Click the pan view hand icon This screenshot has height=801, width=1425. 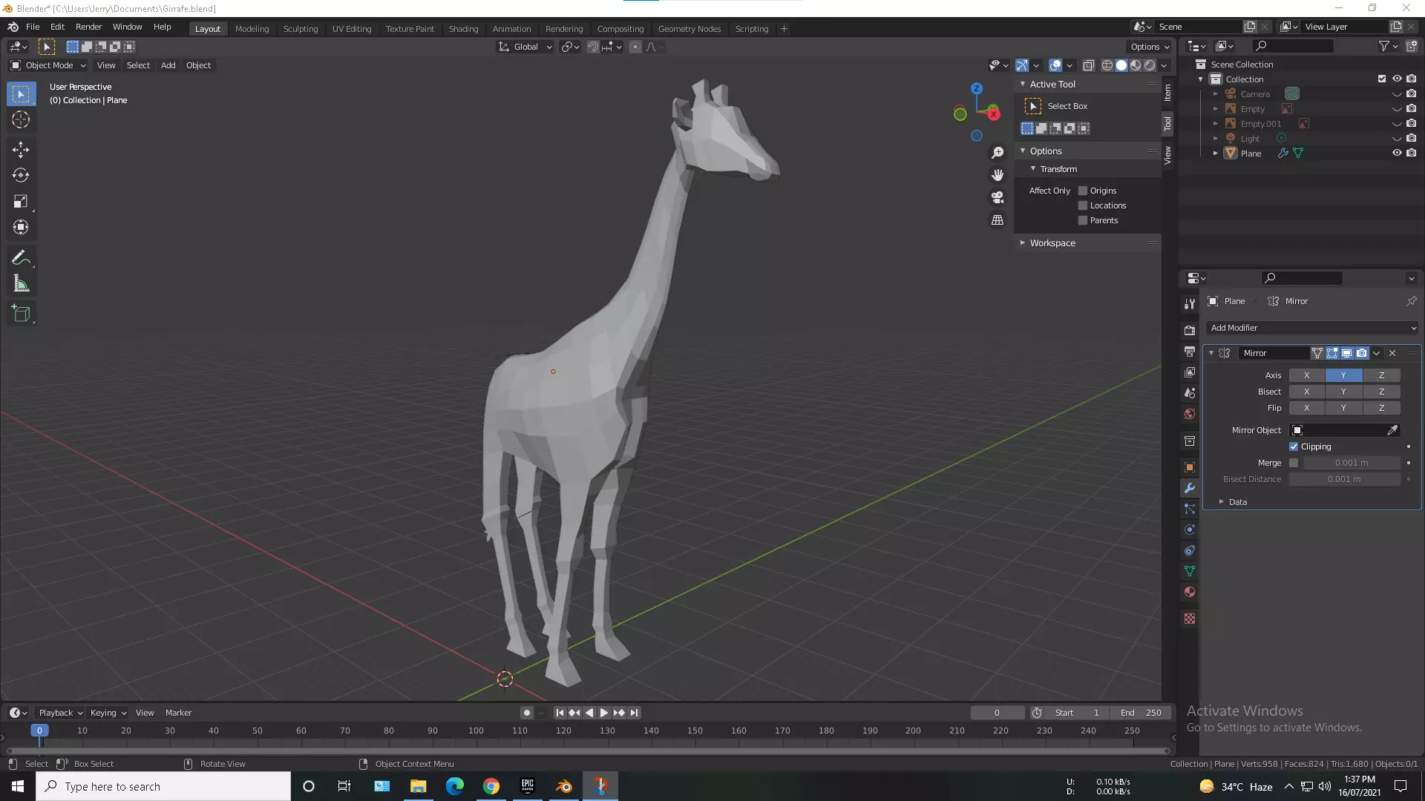tap(997, 175)
